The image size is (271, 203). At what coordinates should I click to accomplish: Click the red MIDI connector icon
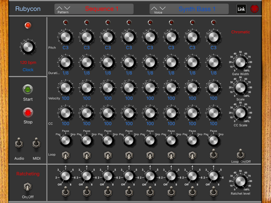pyautogui.click(x=254, y=9)
